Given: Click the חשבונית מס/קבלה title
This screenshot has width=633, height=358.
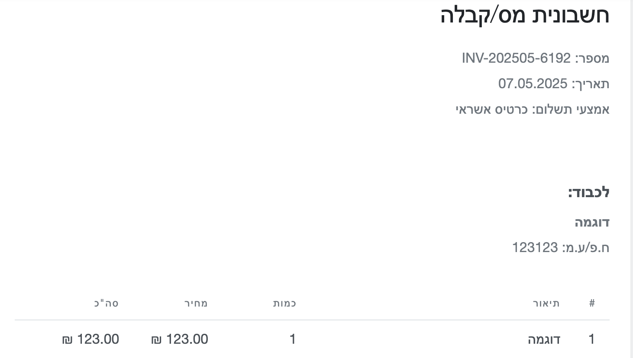Looking at the screenshot, I should (525, 16).
